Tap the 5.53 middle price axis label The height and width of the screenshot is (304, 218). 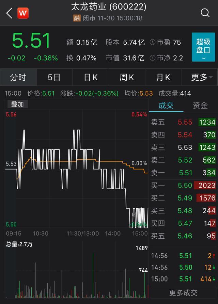pos(11,164)
